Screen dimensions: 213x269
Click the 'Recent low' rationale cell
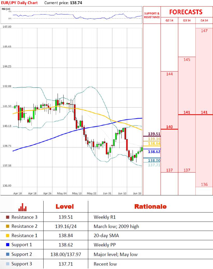(x=105, y=264)
